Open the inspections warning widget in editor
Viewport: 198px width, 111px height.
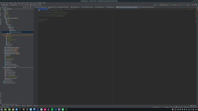(191, 9)
